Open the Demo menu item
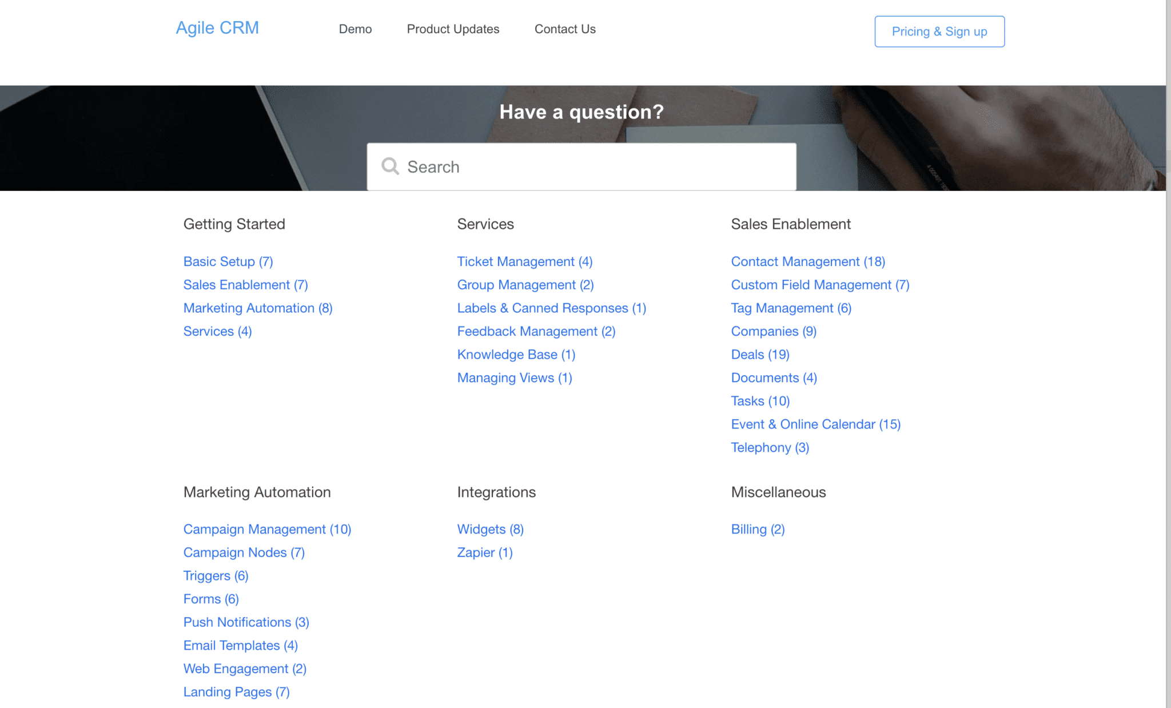 (355, 29)
